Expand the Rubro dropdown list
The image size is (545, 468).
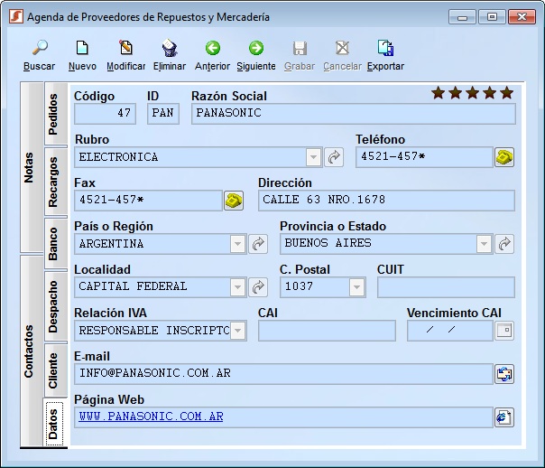[x=313, y=157]
